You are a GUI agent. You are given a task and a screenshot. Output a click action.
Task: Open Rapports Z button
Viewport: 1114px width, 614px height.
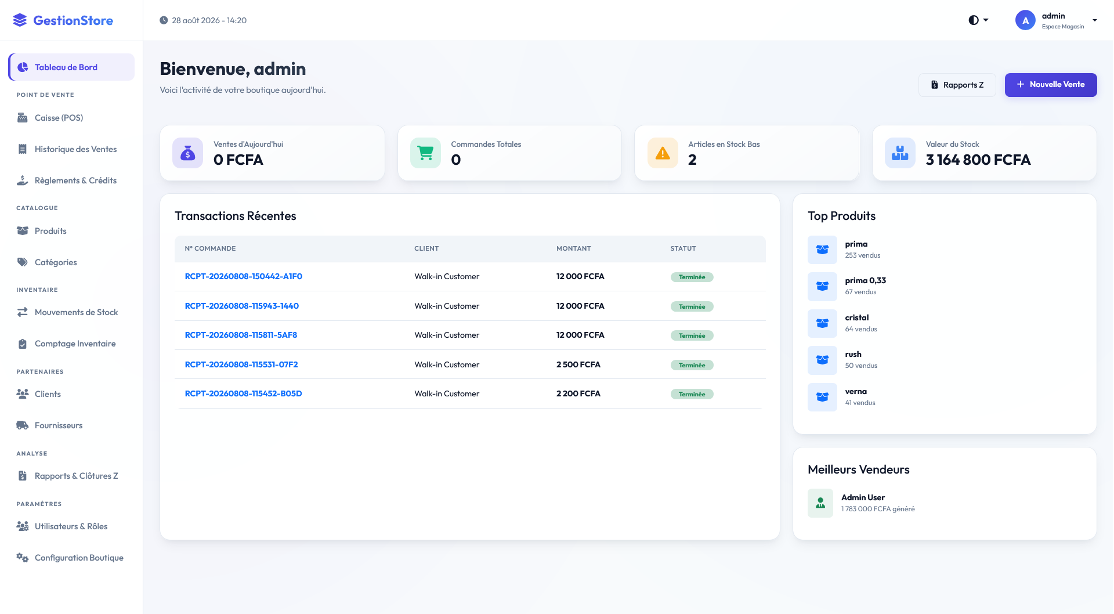coord(957,85)
